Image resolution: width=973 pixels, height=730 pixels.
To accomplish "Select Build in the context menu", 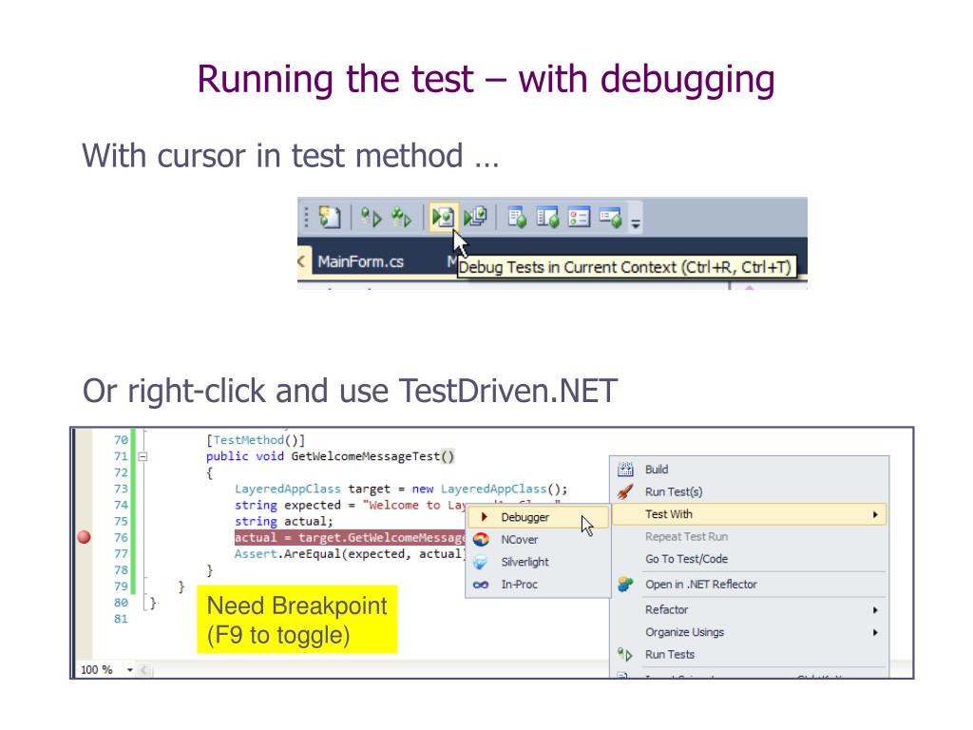I will [751, 470].
